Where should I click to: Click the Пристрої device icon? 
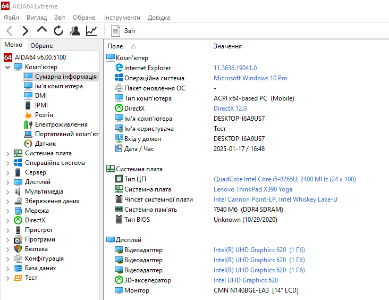point(18,230)
